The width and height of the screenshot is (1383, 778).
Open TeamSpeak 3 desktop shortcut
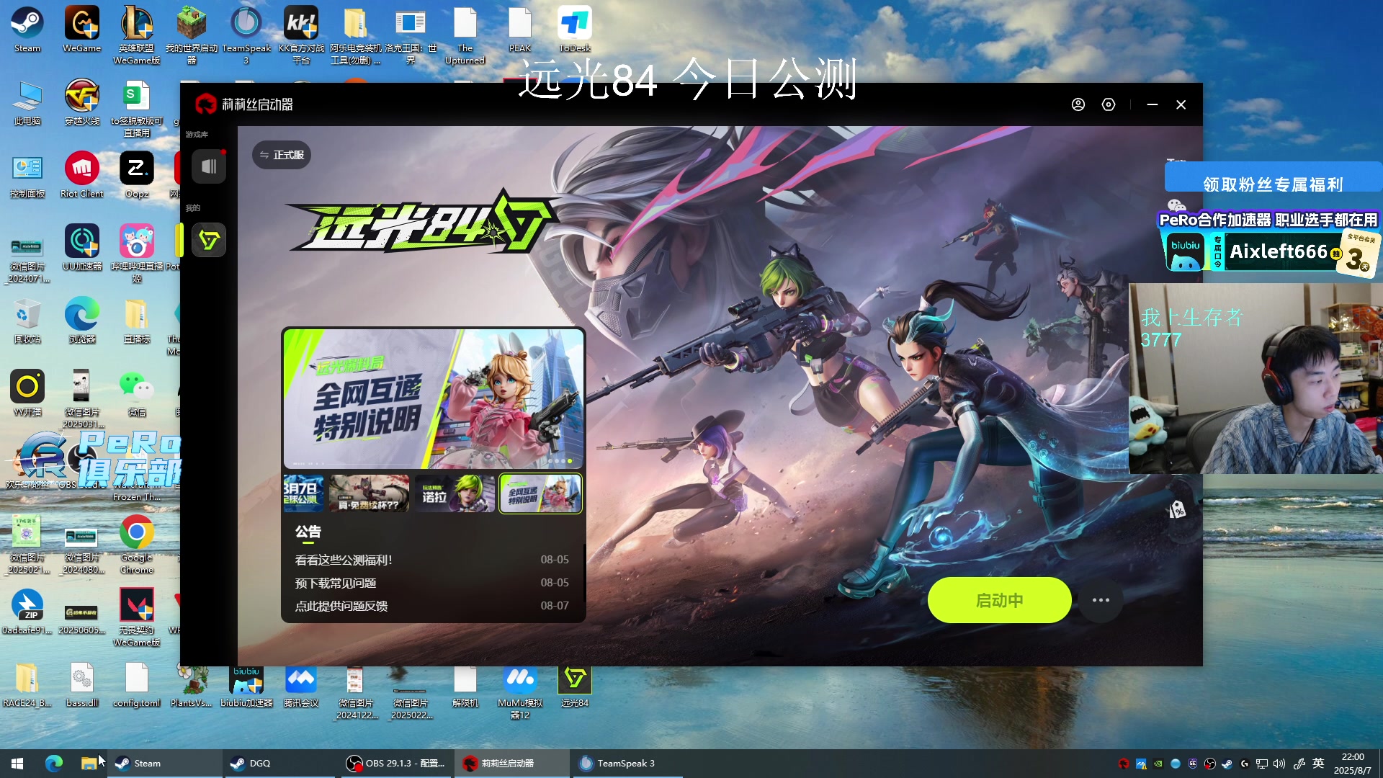[x=246, y=35]
